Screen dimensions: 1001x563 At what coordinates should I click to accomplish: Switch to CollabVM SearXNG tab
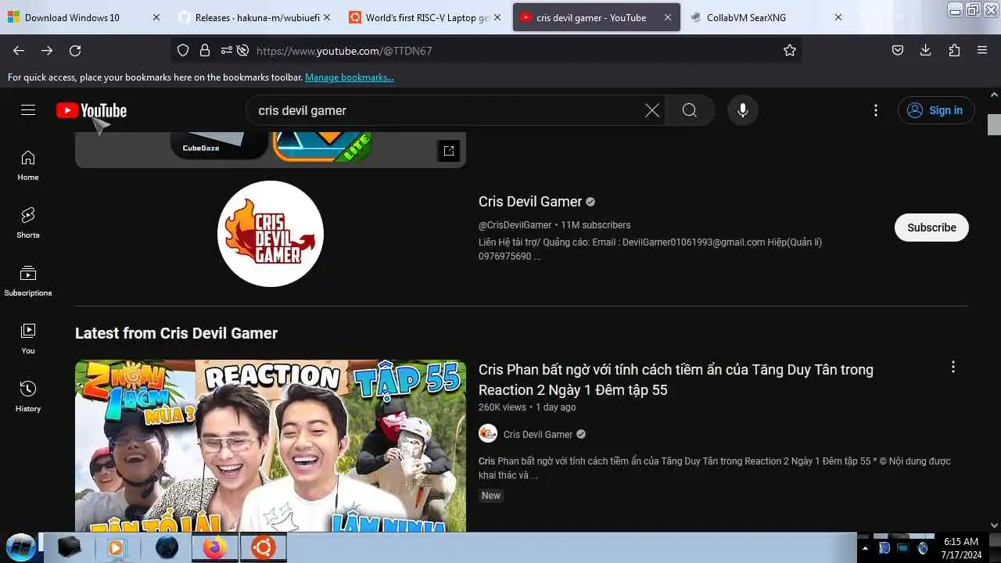(x=767, y=17)
